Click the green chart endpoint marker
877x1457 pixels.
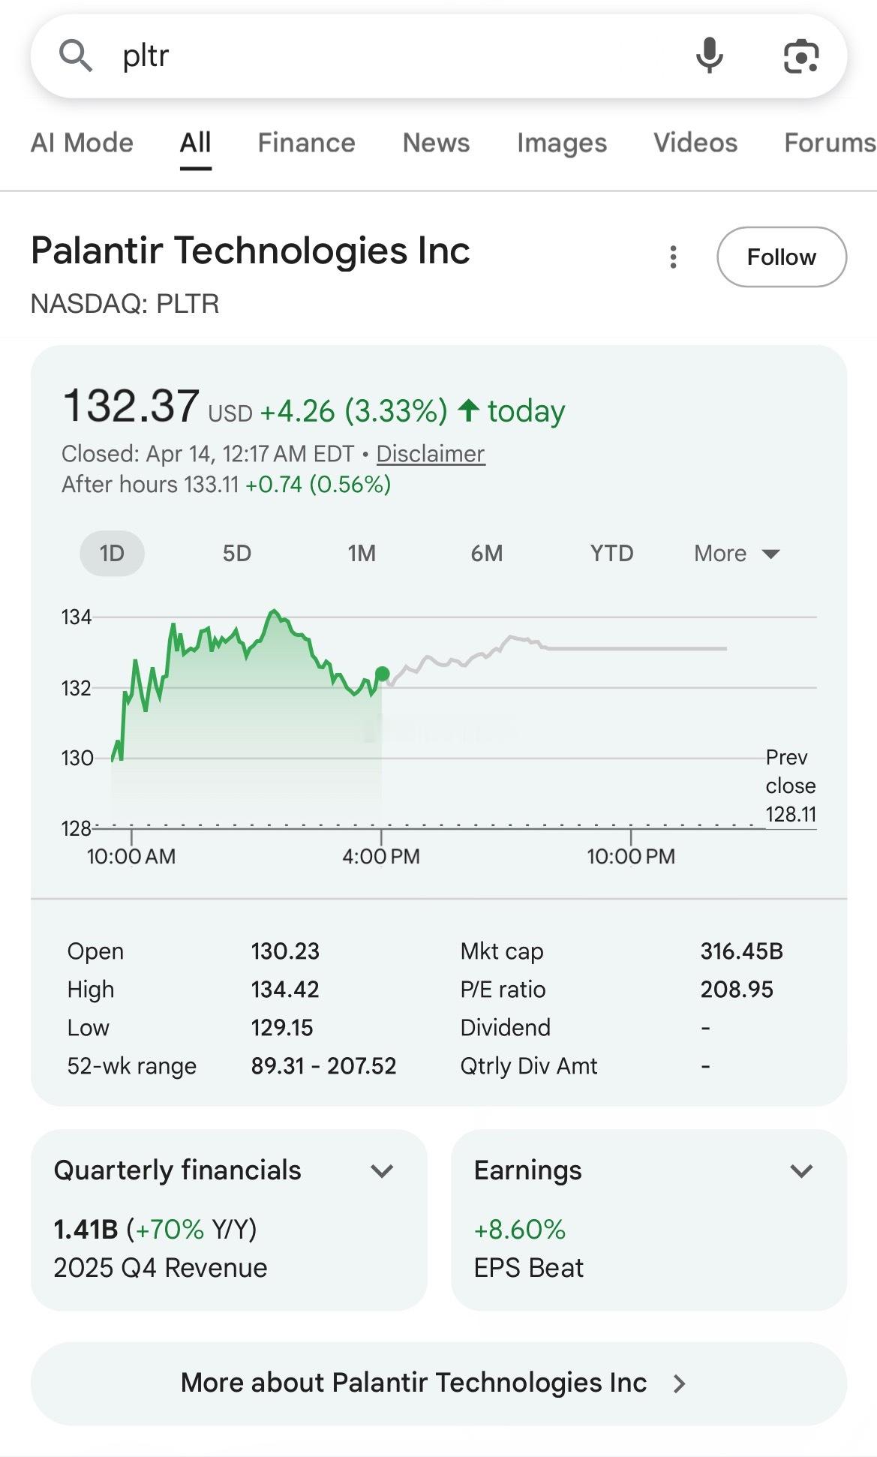[x=382, y=674]
